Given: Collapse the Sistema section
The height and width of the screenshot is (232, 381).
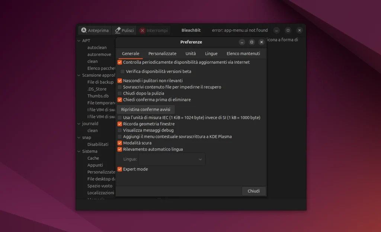Looking at the screenshot, I should coord(78,151).
